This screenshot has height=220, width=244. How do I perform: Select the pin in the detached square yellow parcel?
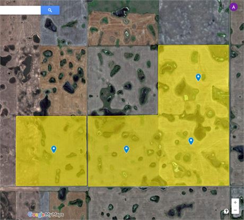[54, 149]
